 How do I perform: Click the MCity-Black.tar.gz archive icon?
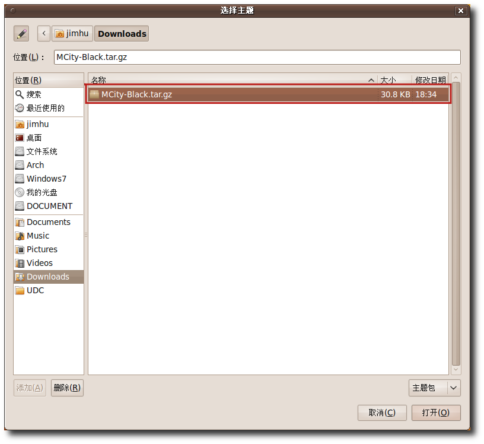click(94, 94)
